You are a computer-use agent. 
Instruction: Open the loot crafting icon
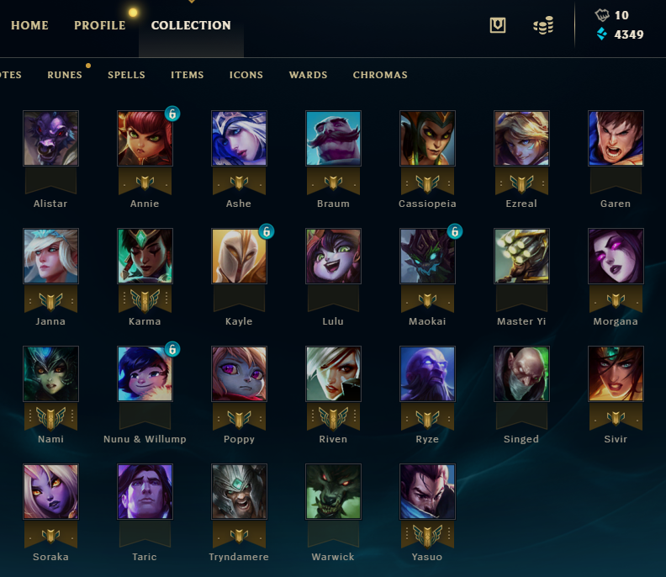[x=497, y=25]
